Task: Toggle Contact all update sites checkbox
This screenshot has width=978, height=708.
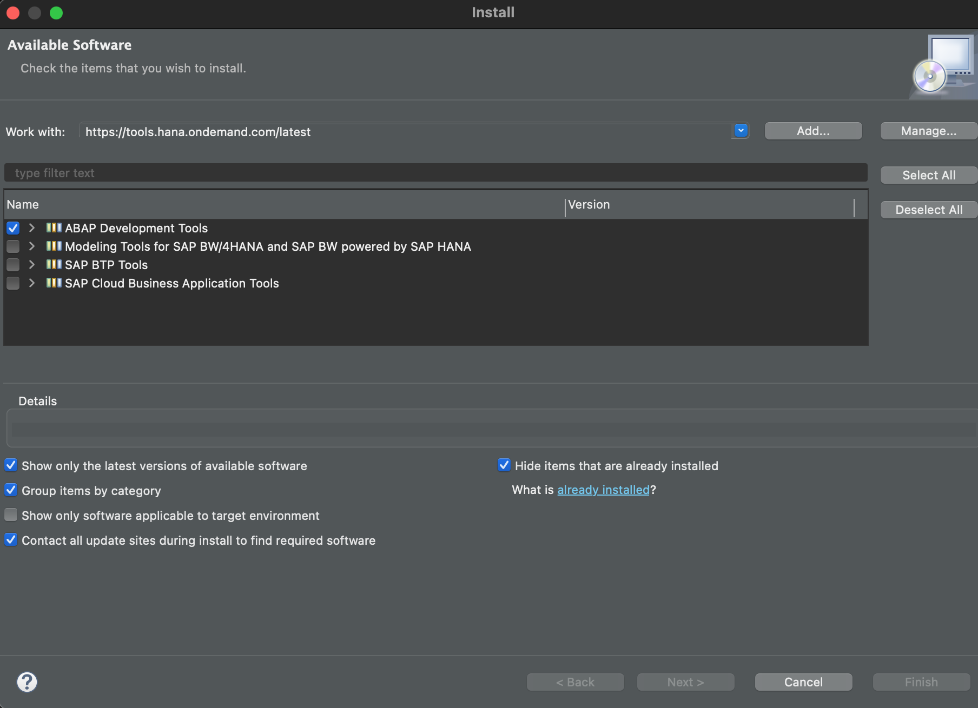Action: click(x=11, y=539)
